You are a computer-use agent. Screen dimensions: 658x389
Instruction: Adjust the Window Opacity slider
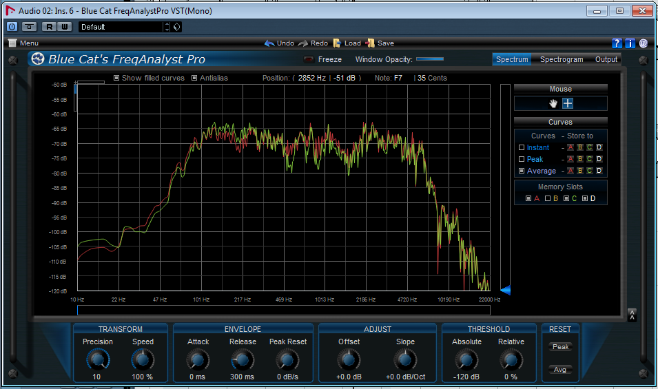[x=430, y=59]
